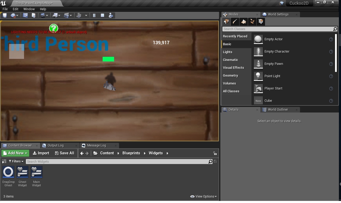Click the Content breadcrumb folder
This screenshot has height=203, width=341.
[107, 153]
